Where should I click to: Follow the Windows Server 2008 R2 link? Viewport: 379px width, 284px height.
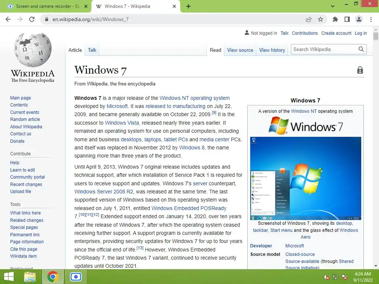pos(104,192)
